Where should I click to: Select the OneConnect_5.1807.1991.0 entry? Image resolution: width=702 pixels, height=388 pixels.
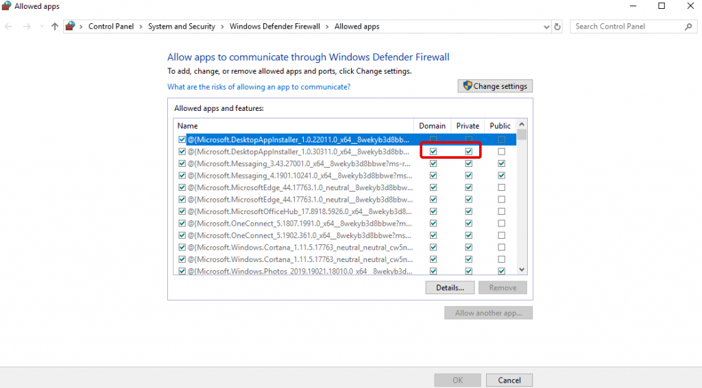click(300, 224)
